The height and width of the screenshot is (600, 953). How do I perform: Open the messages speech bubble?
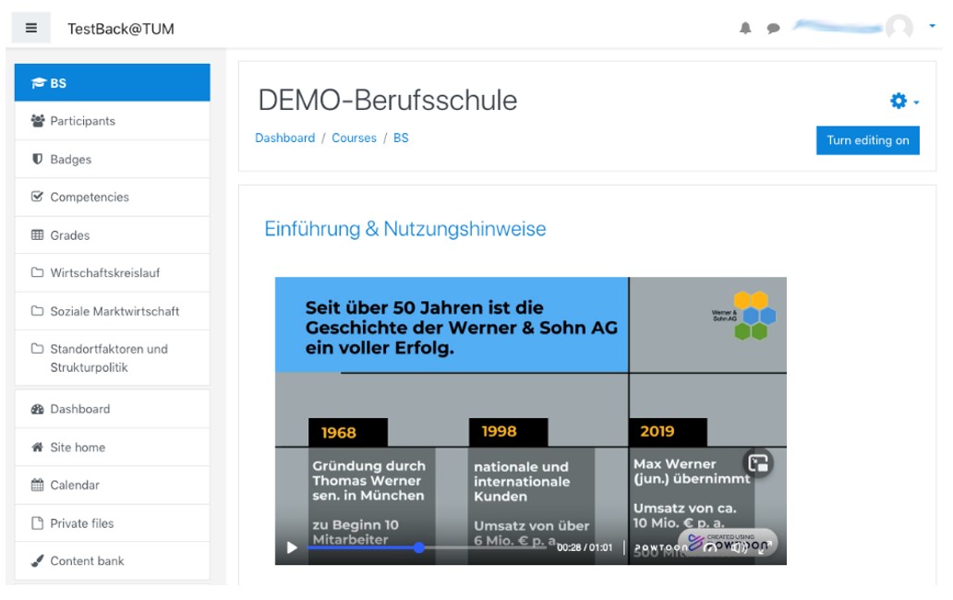(x=773, y=29)
